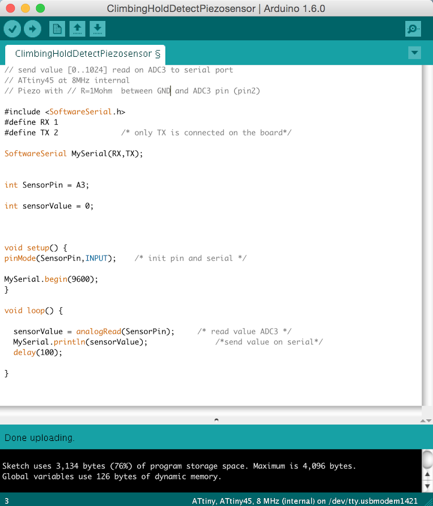433x506 pixels.
Task: Click the 'pinMode(SensorPin,INPUT);' statement
Action: click(60, 258)
